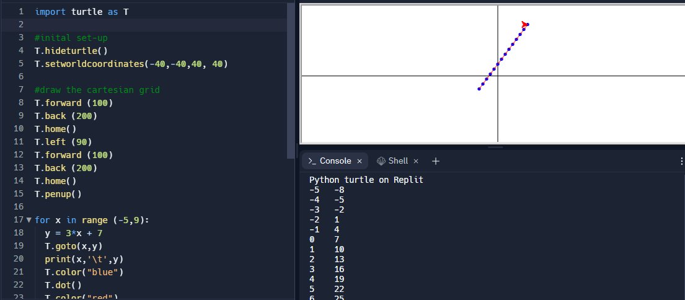The image size is (685, 300).
Task: Click console output row '0 7'
Action: tap(324, 240)
